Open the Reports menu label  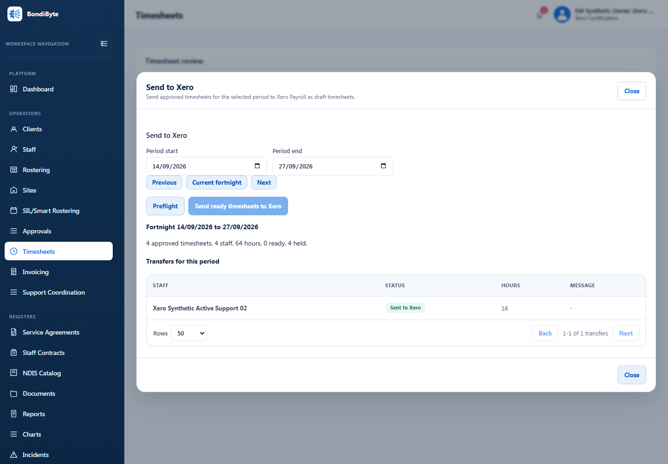pos(34,414)
